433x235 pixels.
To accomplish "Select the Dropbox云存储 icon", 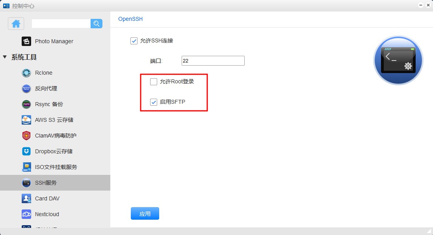I will point(26,151).
